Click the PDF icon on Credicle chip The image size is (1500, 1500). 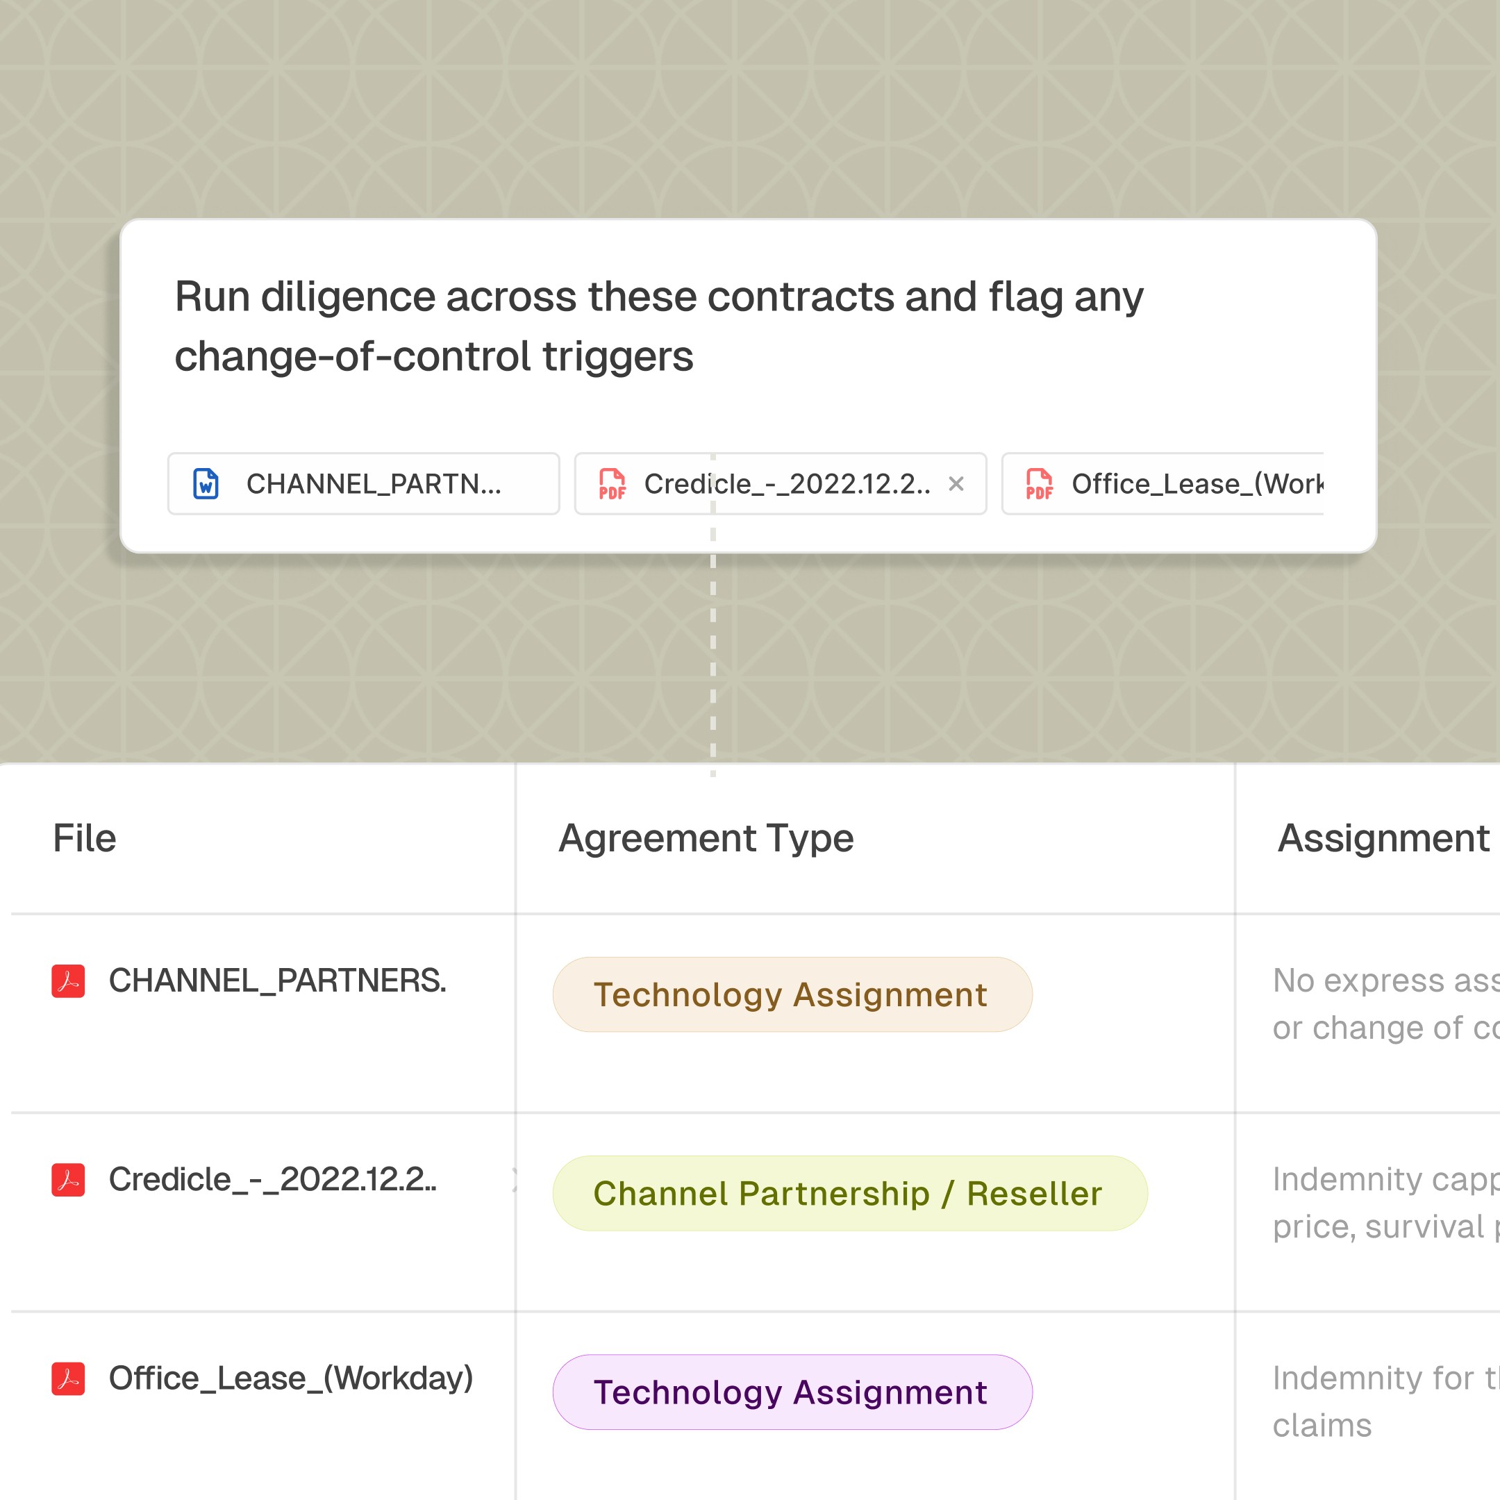pos(612,484)
